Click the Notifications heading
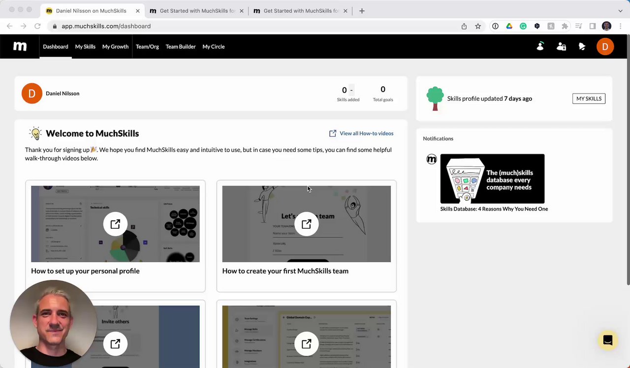 coord(438,139)
